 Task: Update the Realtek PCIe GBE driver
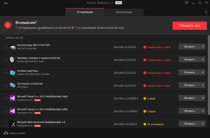pos(189,72)
